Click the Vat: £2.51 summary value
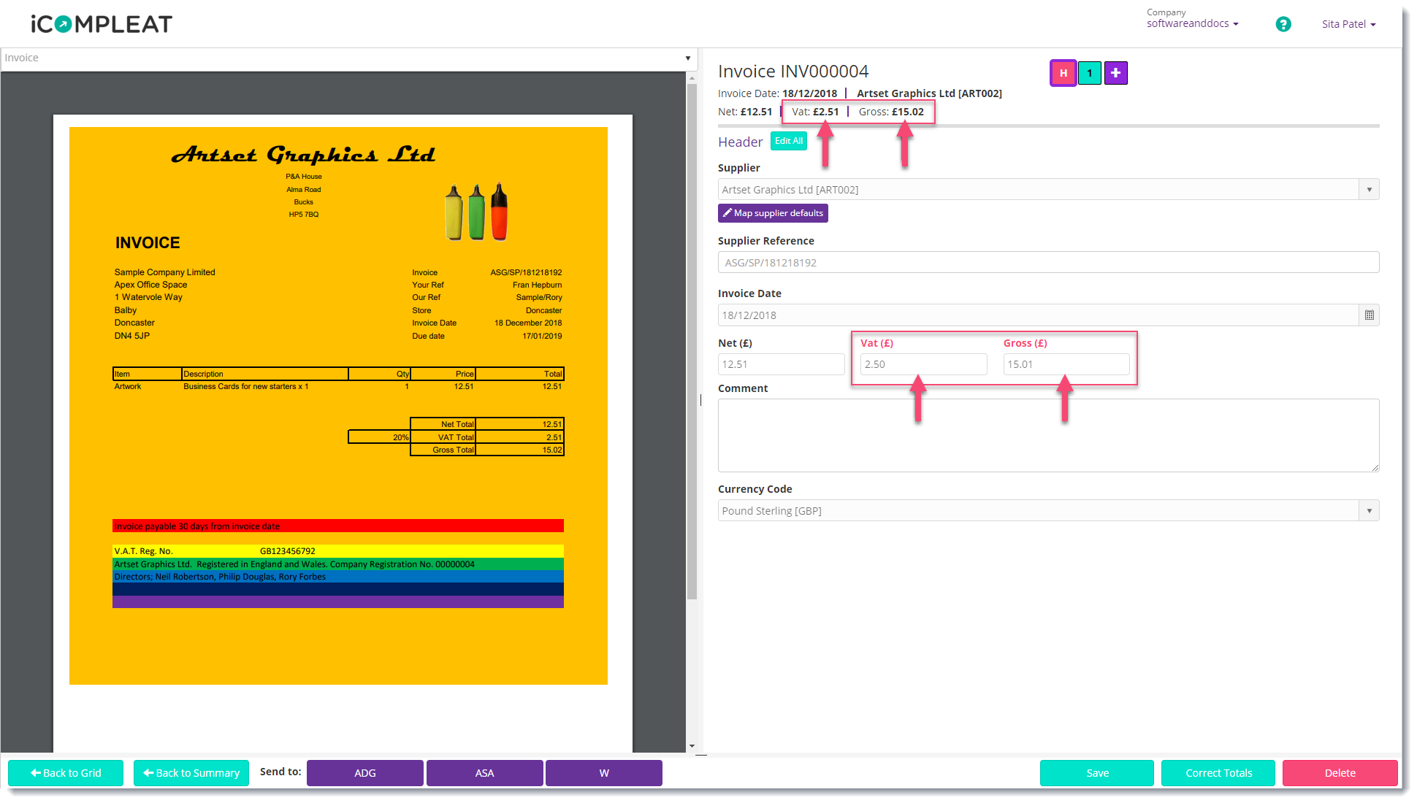Screen dimensions: 1417x803 tap(815, 112)
